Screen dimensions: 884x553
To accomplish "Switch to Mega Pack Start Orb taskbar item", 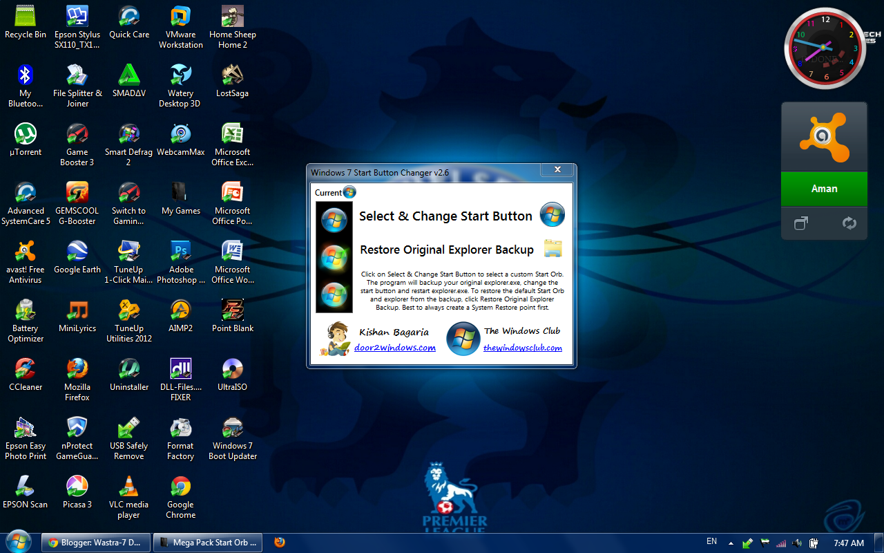I will [206, 543].
